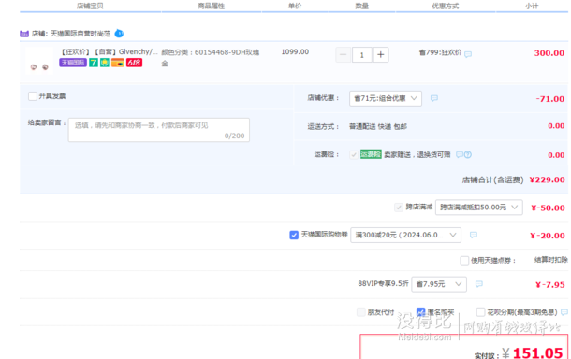The width and height of the screenshot is (571, 359).
Task: Open the 跨店满减抵扣50.00元 dropdown
Action: (x=479, y=208)
